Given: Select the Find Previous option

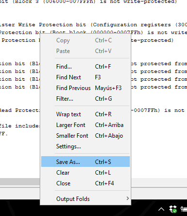Looking at the screenshot, I should (85, 88).
